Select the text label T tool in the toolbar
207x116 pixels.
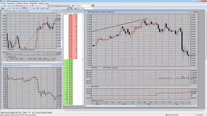32,6
